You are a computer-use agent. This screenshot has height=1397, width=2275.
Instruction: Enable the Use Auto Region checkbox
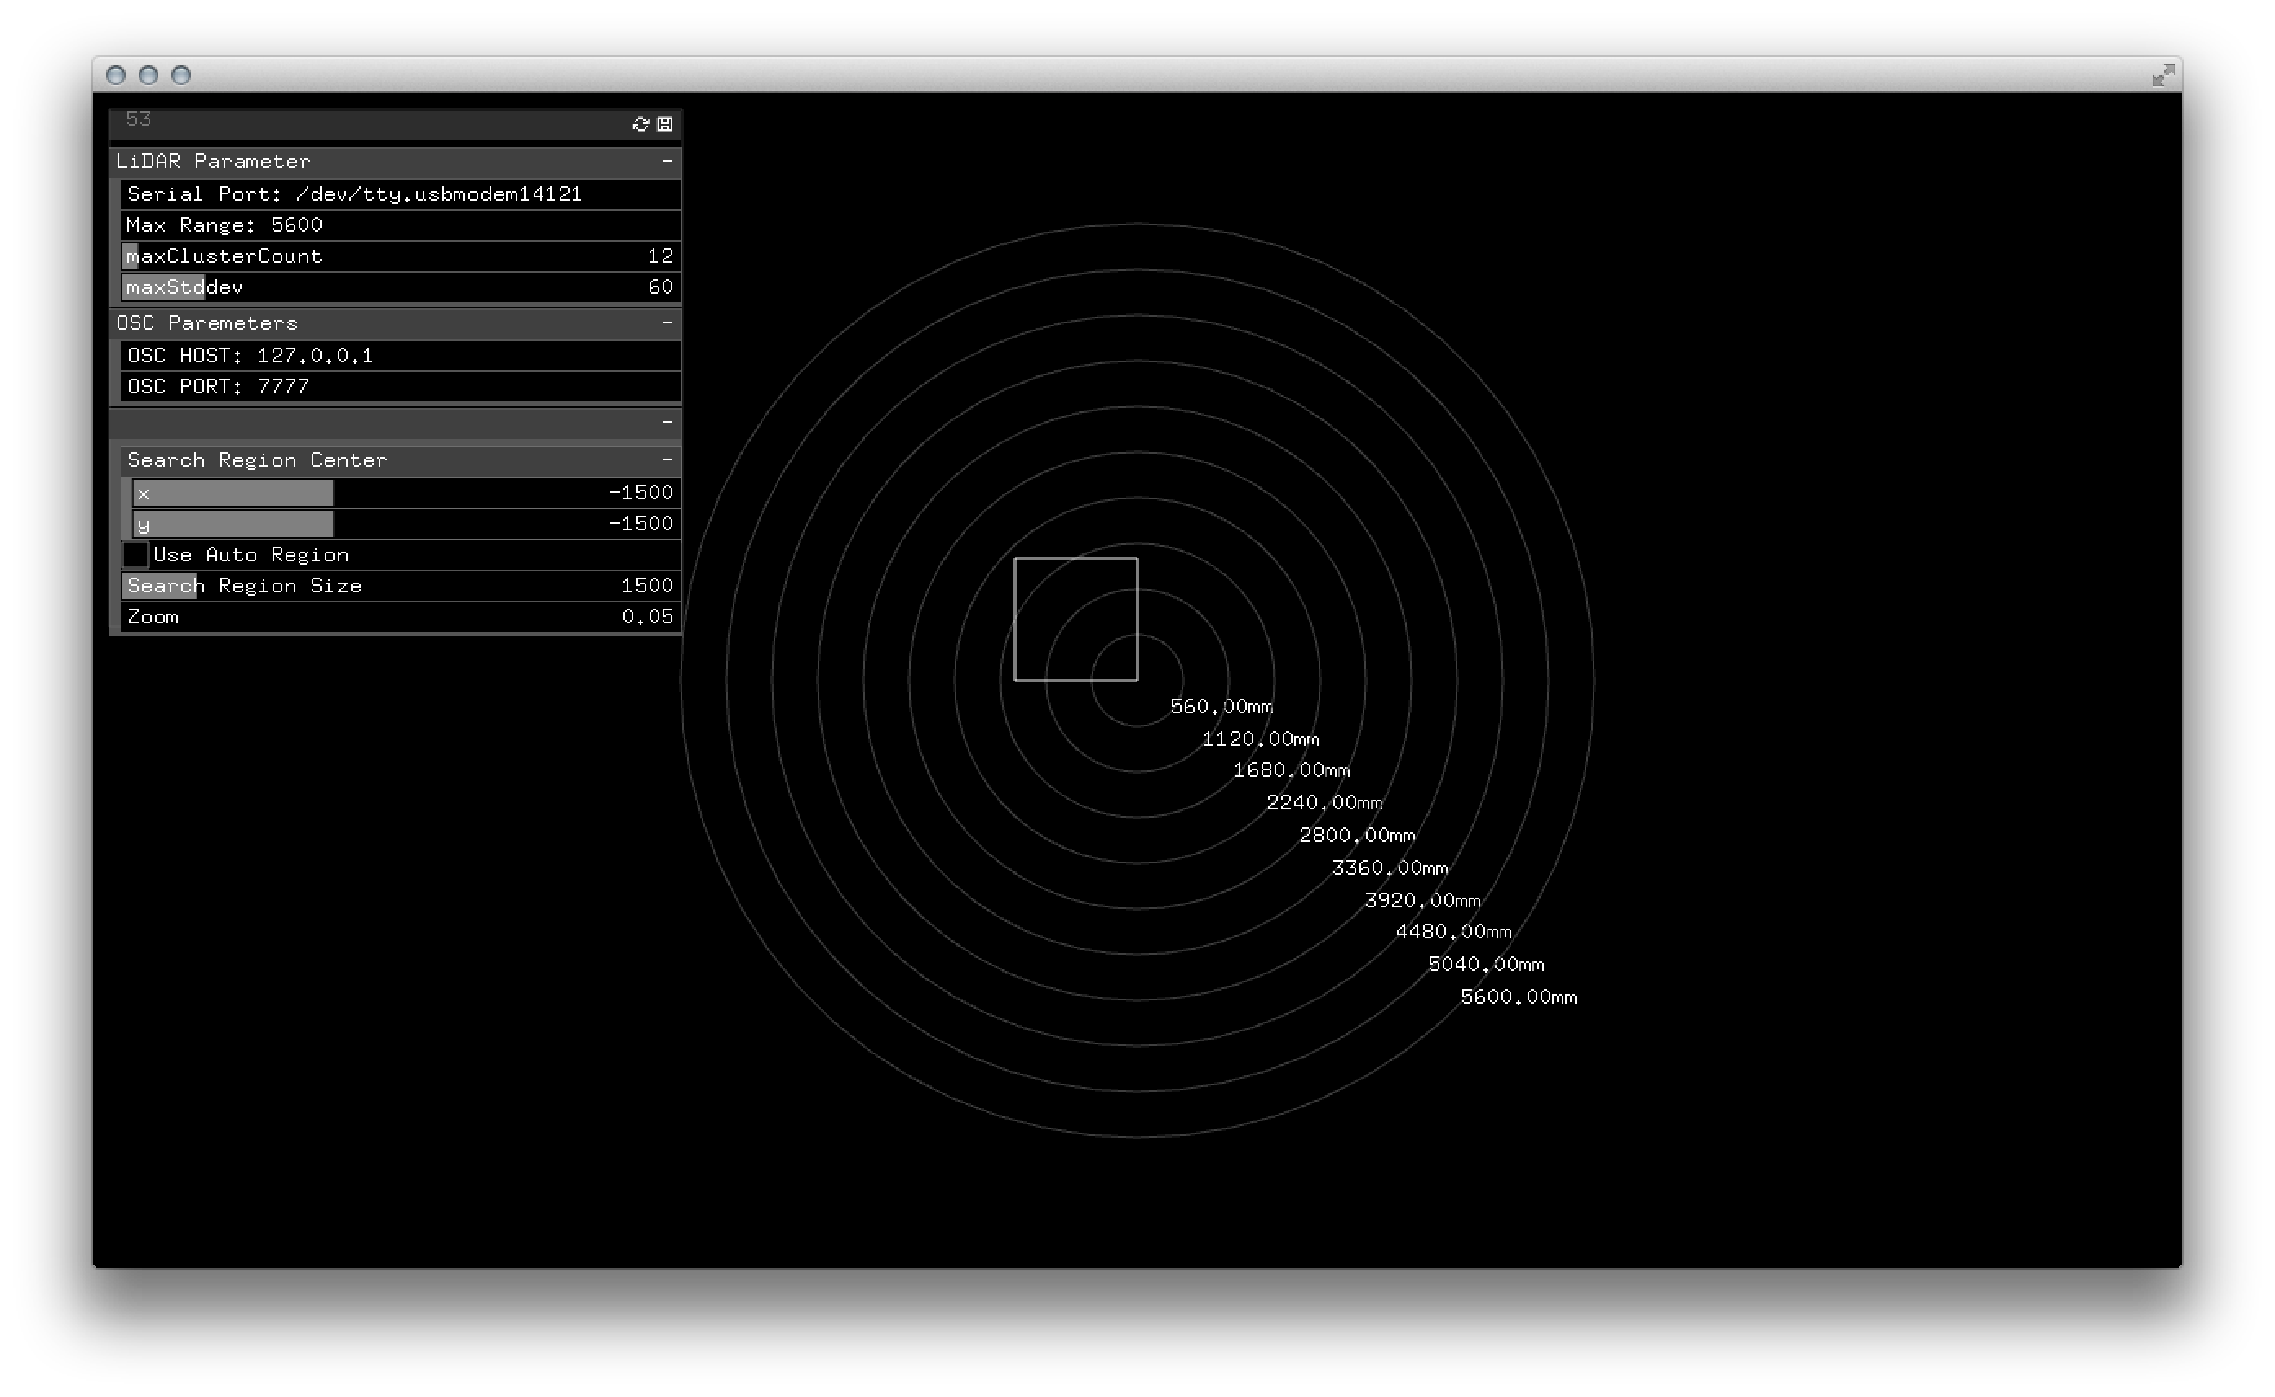(135, 555)
